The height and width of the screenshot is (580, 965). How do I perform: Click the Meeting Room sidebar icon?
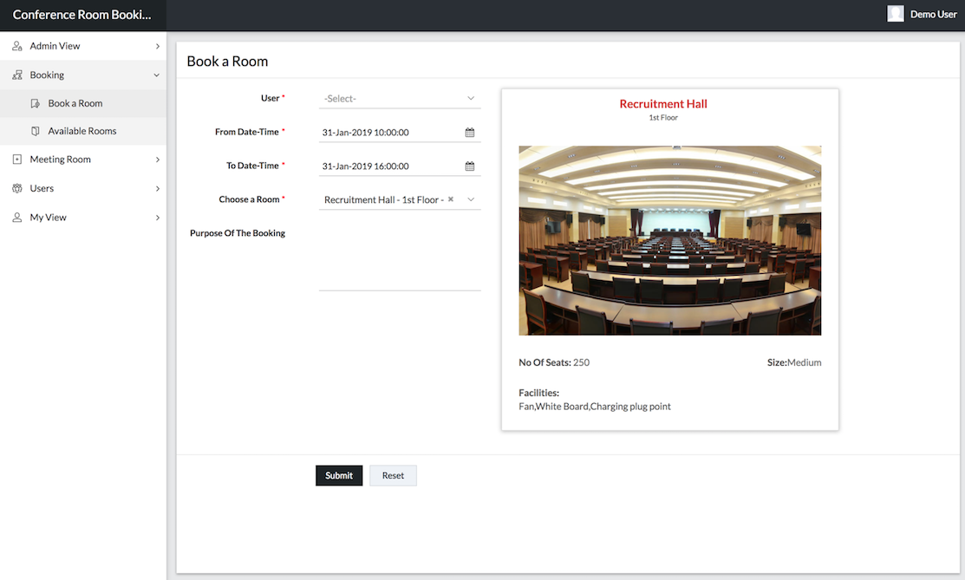click(x=17, y=160)
